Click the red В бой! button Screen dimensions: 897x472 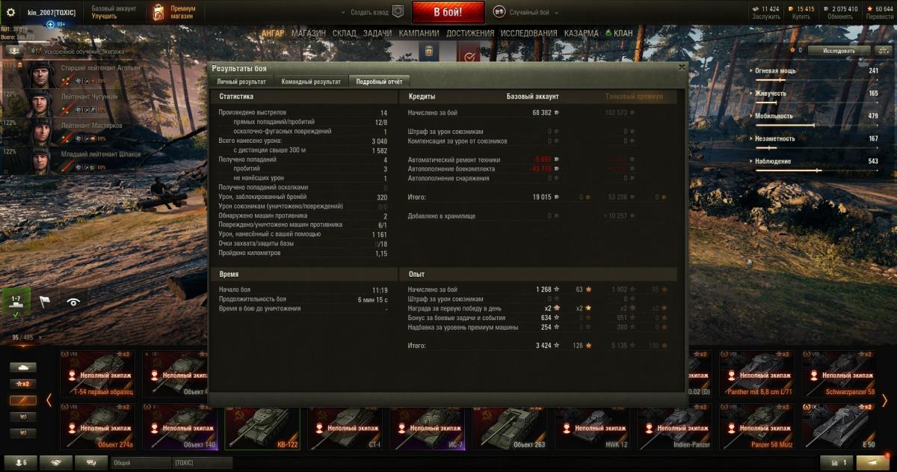coord(449,13)
